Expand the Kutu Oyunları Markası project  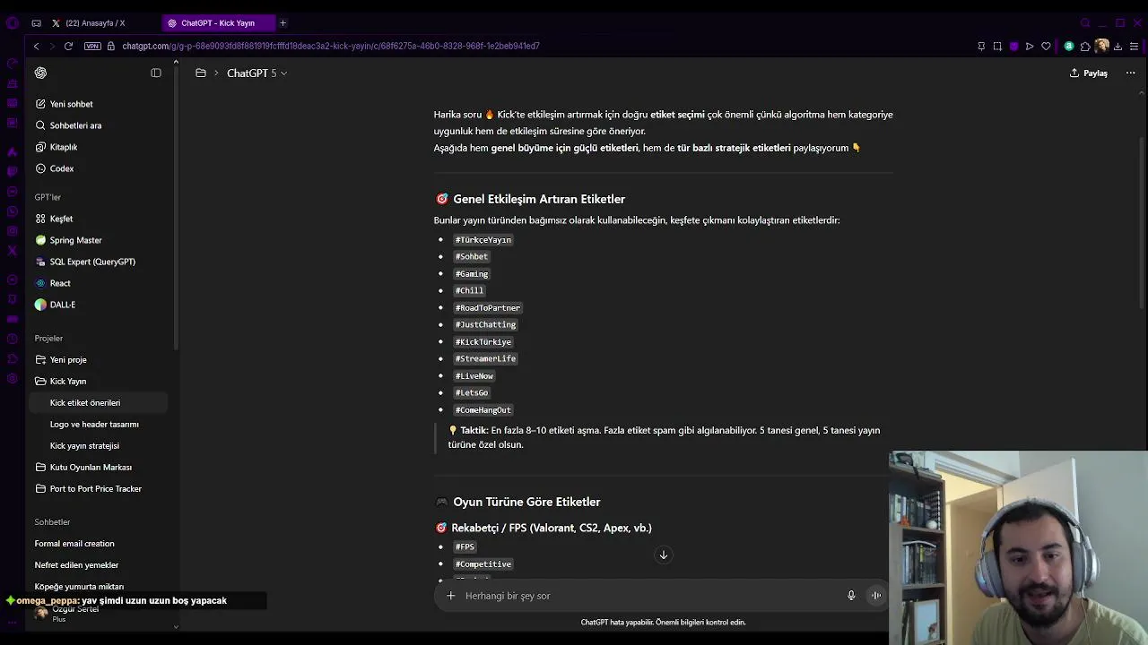91,468
